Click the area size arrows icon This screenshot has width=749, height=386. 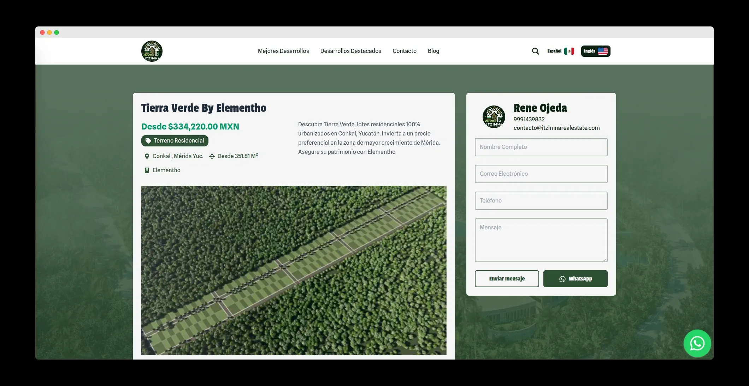(x=212, y=156)
